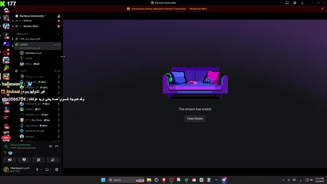Open Photoshop from taskbar
The width and height of the screenshot is (327, 184).
point(216,180)
